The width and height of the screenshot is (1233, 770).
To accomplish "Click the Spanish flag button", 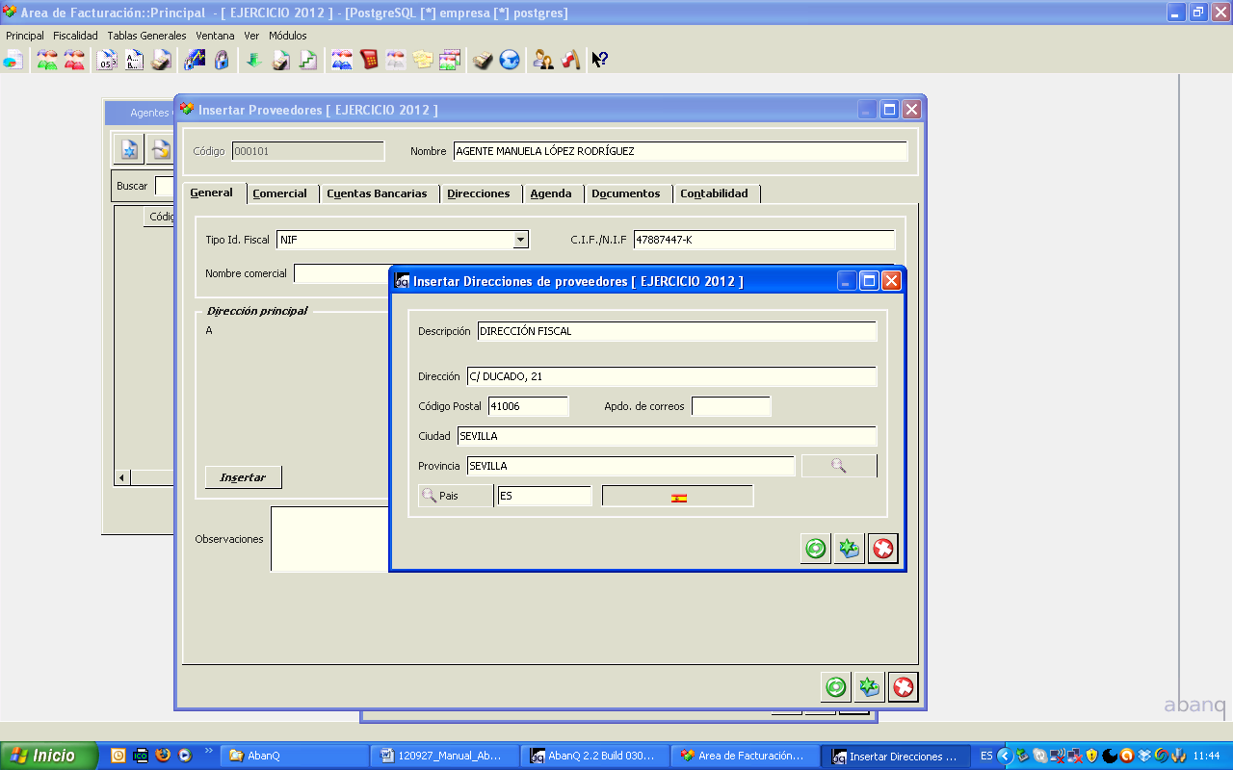I will pyautogui.click(x=678, y=497).
